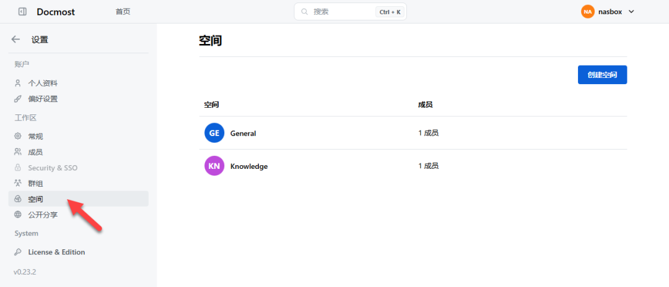This screenshot has height=287, width=669.
Task: Click the 个人资料 person icon
Action: (x=18, y=83)
